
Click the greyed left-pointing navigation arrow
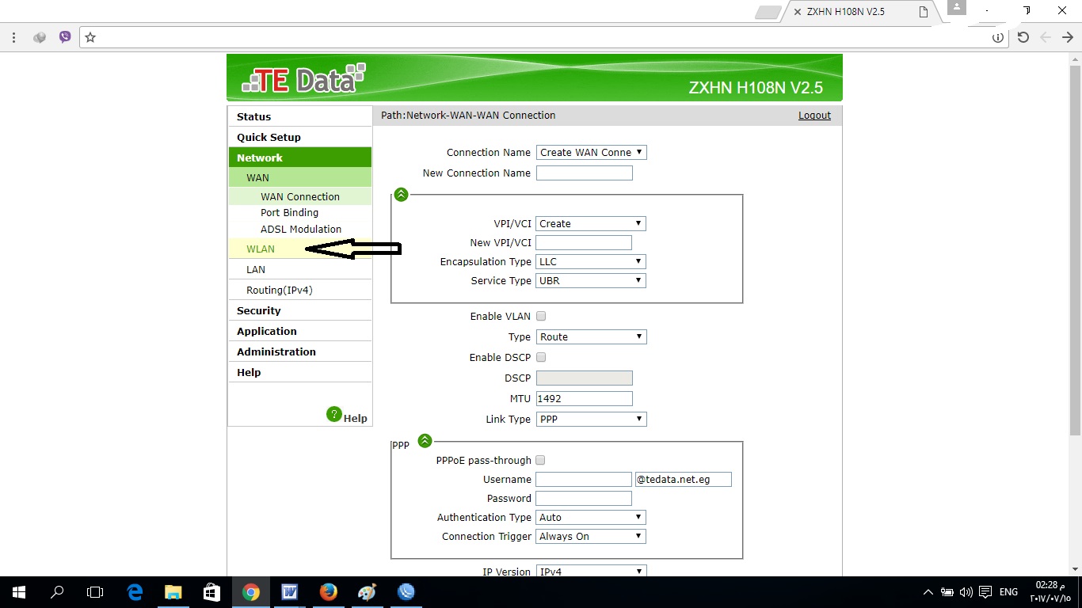(x=1046, y=37)
